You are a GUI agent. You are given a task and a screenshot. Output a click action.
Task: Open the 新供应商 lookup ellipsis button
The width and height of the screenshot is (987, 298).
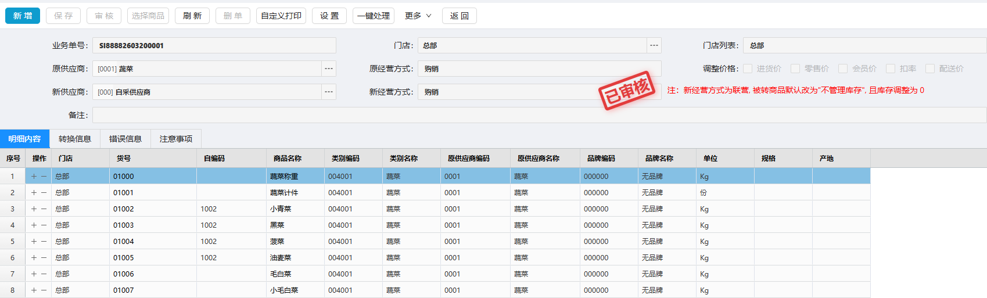coord(329,92)
